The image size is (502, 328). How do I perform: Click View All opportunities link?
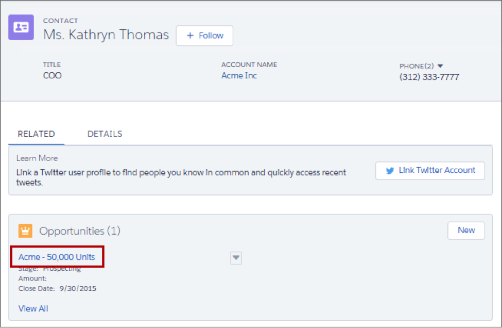point(33,308)
